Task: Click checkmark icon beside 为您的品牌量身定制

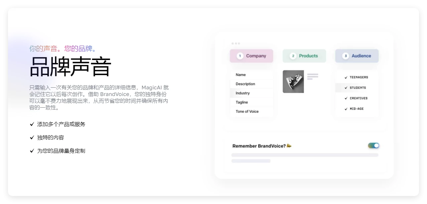Action: click(x=32, y=151)
